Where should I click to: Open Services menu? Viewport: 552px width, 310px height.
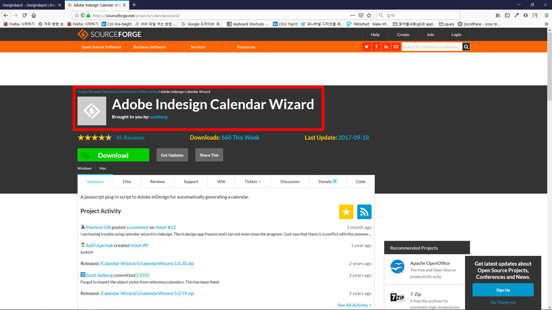click(198, 47)
